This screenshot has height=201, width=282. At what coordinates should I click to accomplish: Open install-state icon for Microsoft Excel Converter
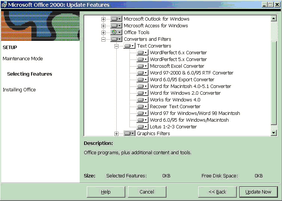pos(142,66)
